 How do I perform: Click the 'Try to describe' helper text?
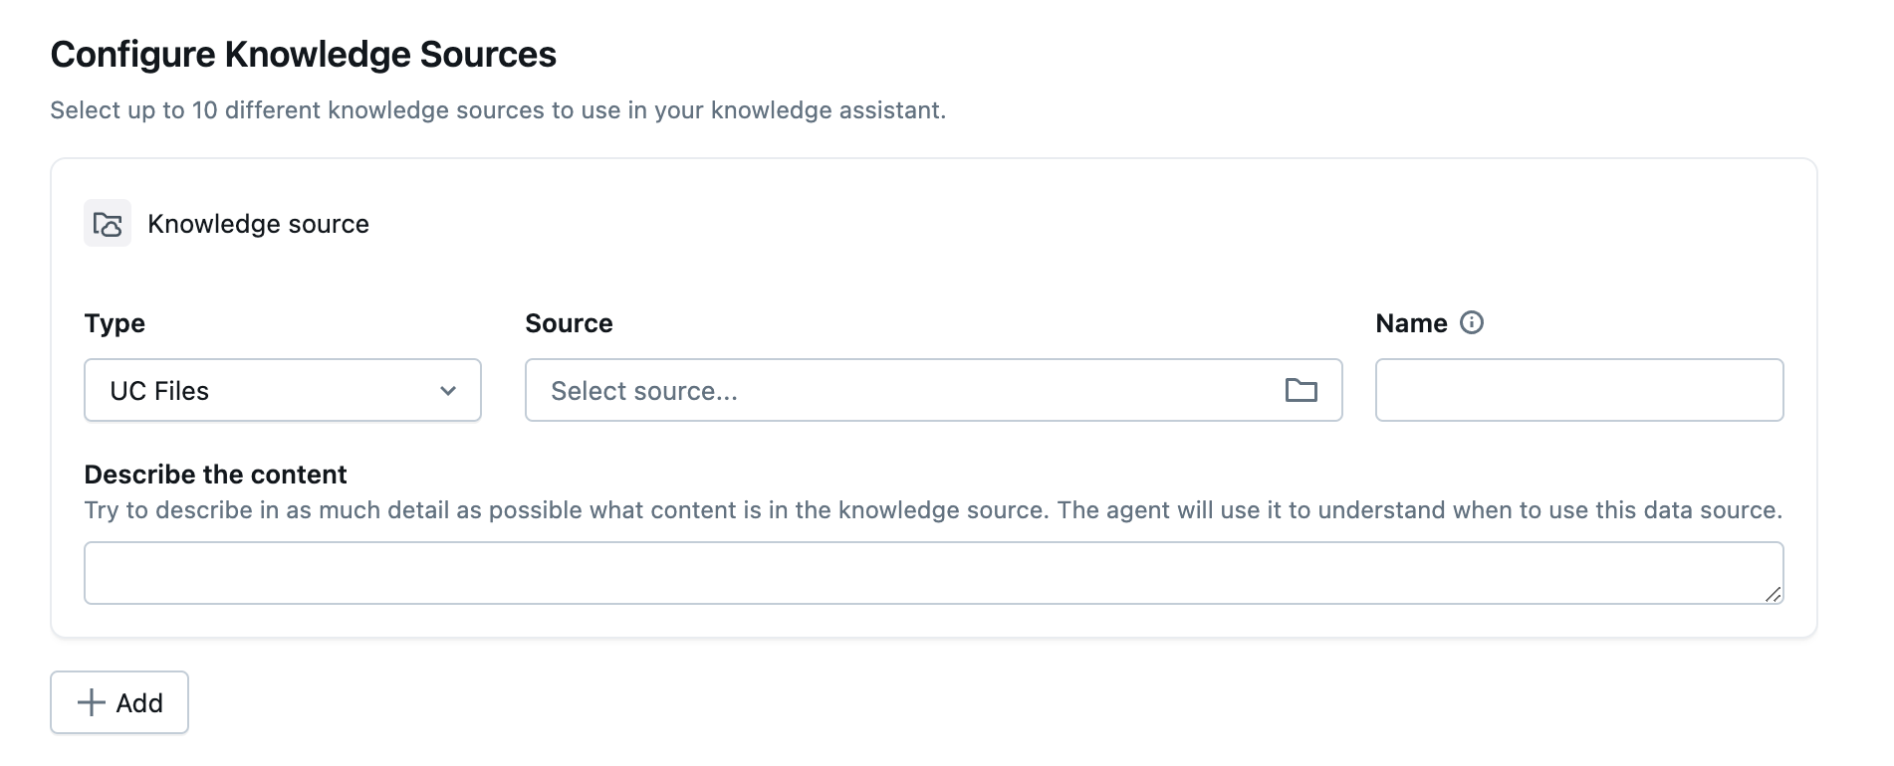click(932, 510)
